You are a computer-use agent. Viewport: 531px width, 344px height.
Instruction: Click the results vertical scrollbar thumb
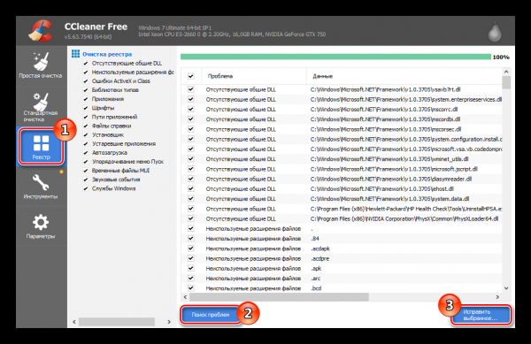point(506,82)
